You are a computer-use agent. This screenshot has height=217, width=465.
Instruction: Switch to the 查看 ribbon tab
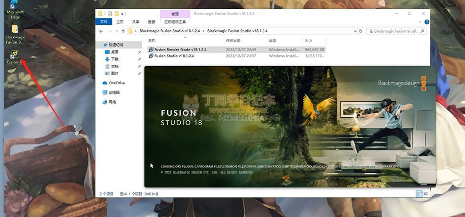151,21
